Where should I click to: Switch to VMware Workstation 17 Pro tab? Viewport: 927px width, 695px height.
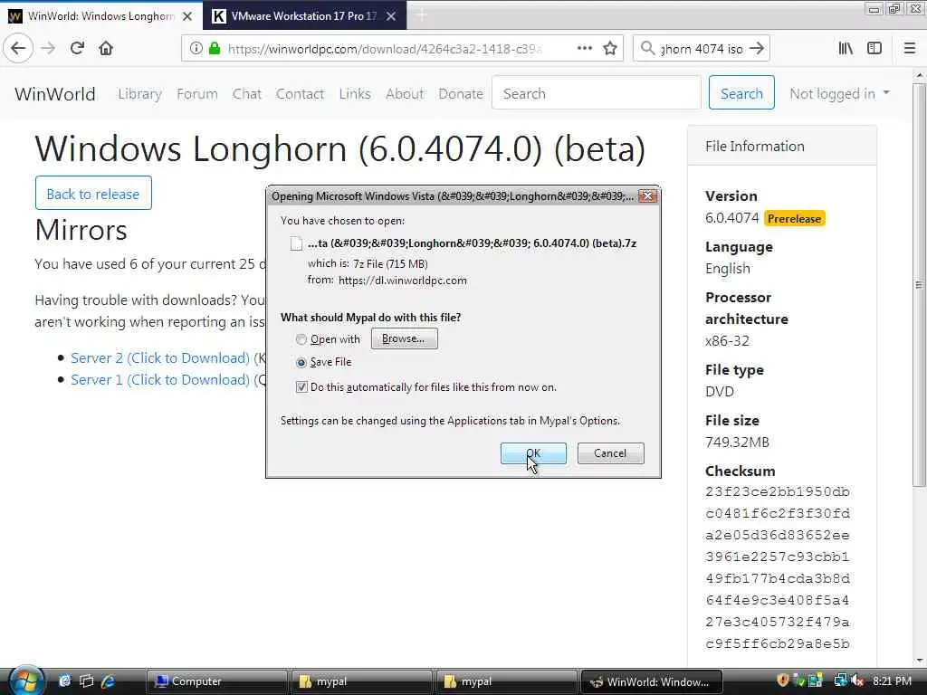304,16
